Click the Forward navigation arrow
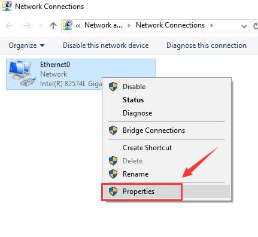This screenshot has height=237, width=258. (27, 26)
